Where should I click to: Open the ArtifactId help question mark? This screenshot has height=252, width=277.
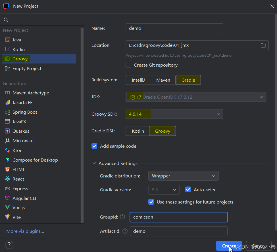(x=125, y=231)
